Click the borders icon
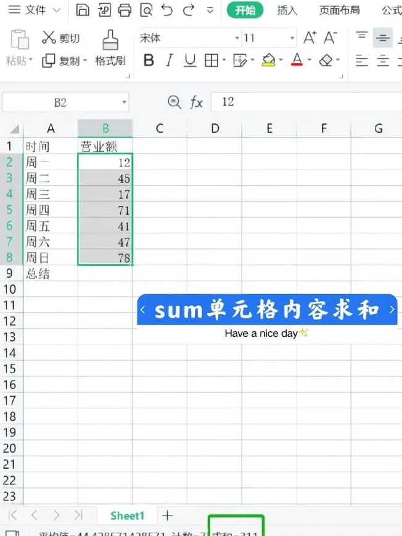The height and width of the screenshot is (536, 402). click(x=211, y=60)
